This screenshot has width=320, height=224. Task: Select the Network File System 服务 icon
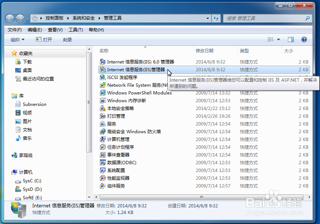pyautogui.click(x=102, y=85)
